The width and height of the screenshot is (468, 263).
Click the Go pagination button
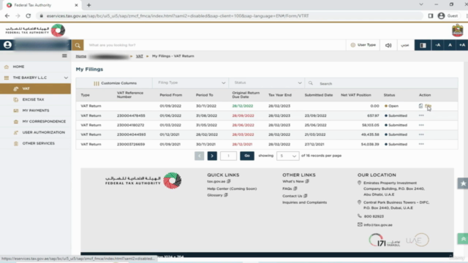pyautogui.click(x=247, y=156)
